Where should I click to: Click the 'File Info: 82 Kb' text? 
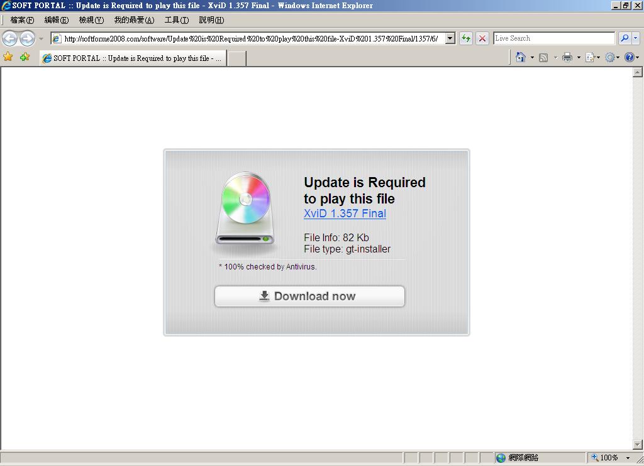(x=336, y=237)
